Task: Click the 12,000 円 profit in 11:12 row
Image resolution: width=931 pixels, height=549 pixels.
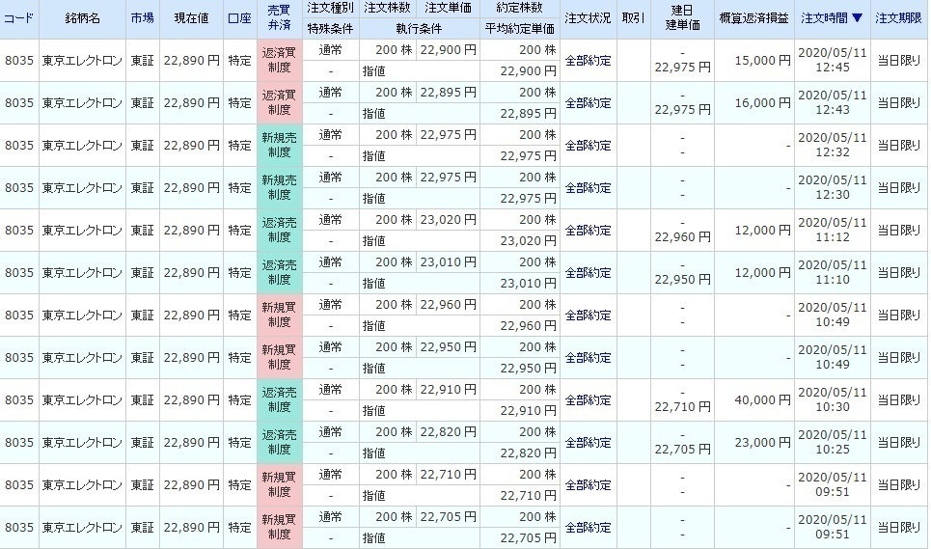Action: [762, 231]
